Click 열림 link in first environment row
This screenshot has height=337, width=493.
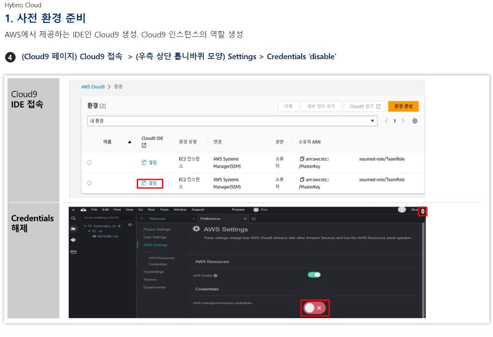point(150,162)
